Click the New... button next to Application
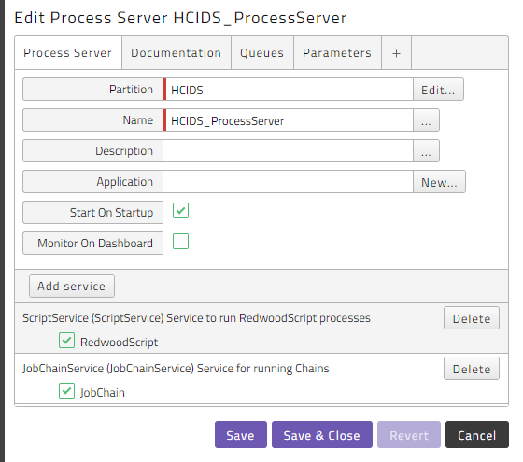The width and height of the screenshot is (523, 462). [439, 182]
